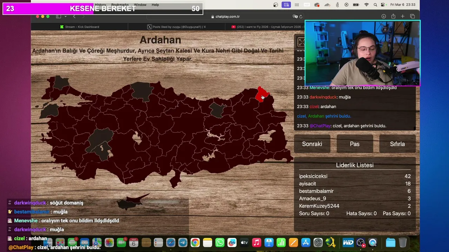Open Freeform from the Dock

pyautogui.click(x=232, y=243)
